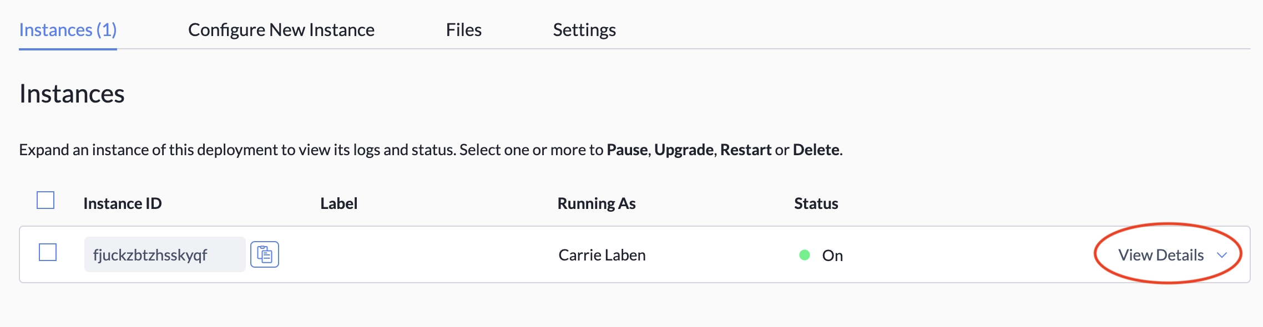Tick the select-all instances checkbox
The image size is (1263, 327).
46,200
